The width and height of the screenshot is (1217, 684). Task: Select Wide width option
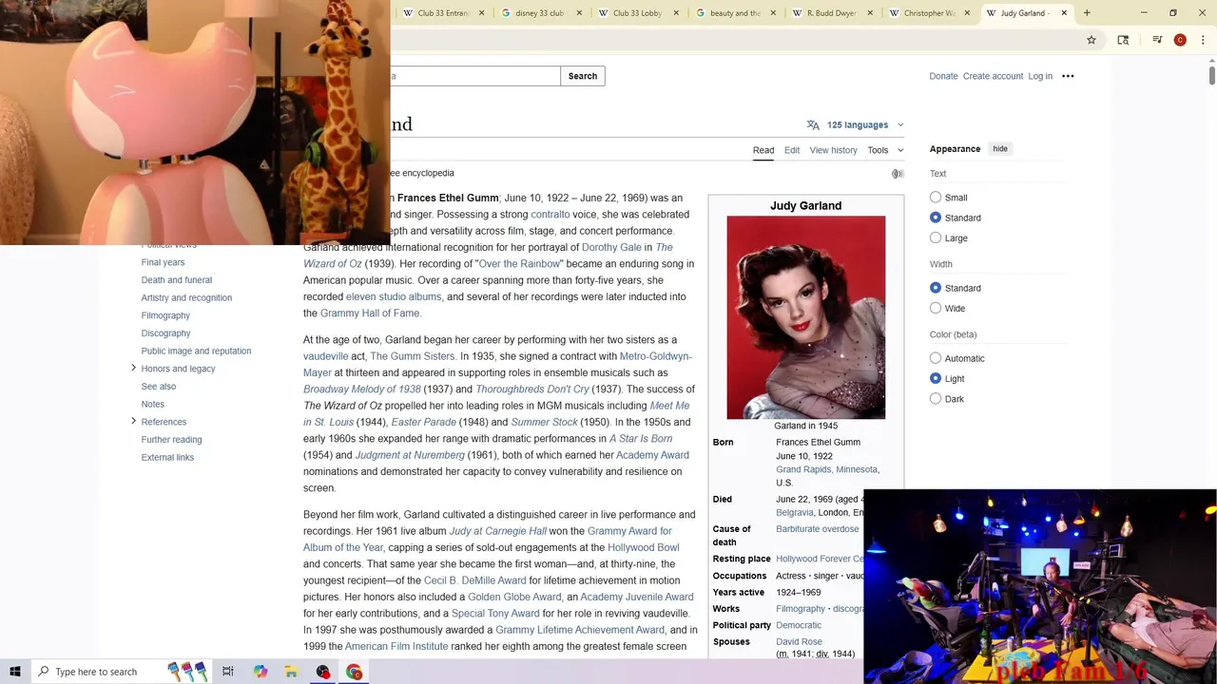point(936,308)
